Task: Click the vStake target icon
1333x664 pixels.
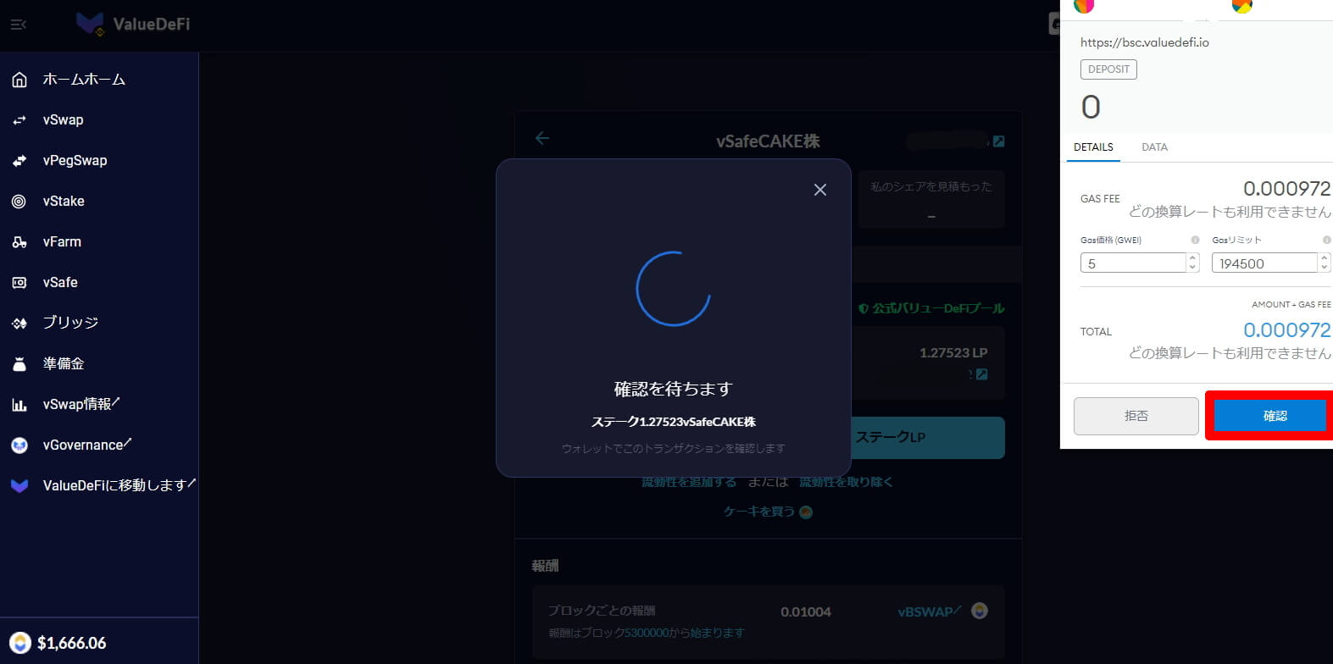Action: pyautogui.click(x=19, y=202)
